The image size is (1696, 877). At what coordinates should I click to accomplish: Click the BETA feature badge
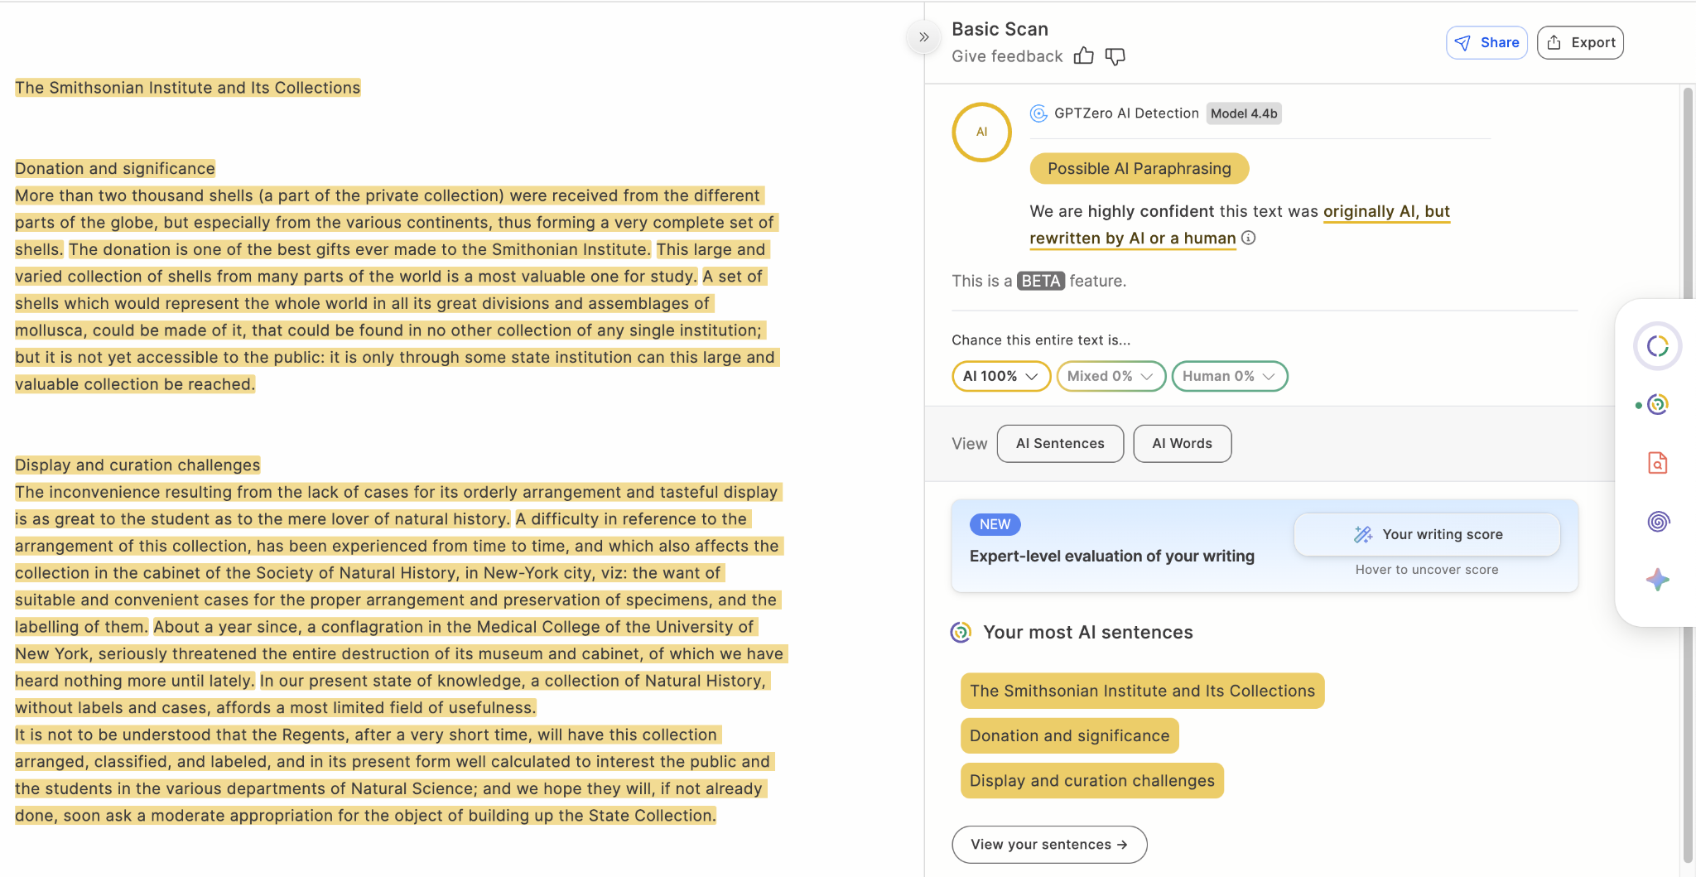pyautogui.click(x=1041, y=281)
